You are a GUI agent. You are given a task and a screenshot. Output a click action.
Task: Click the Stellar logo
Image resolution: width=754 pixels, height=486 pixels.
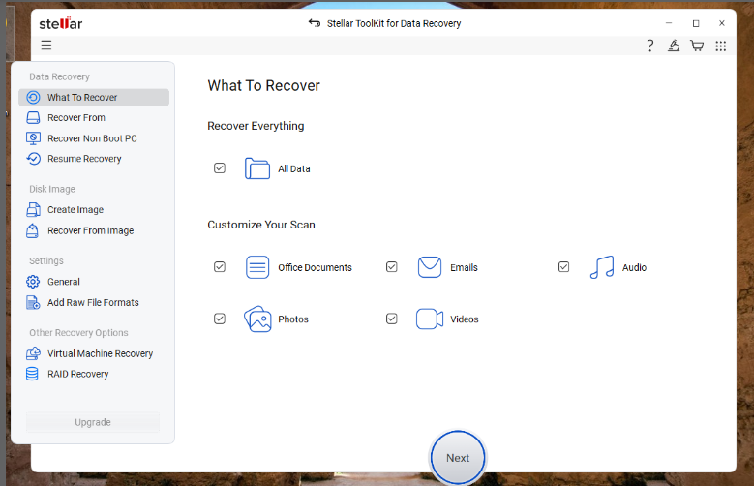pyautogui.click(x=61, y=23)
